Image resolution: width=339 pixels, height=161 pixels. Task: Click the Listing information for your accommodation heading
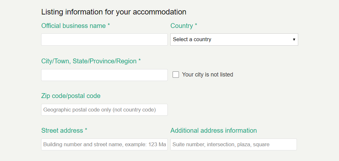click(x=114, y=12)
